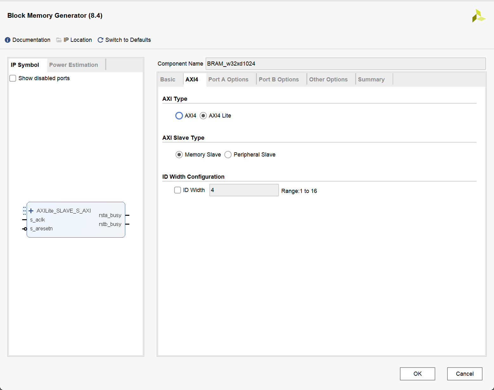Choose Peripheral Slave radio option
Image resolution: width=494 pixels, height=390 pixels.
(228, 155)
